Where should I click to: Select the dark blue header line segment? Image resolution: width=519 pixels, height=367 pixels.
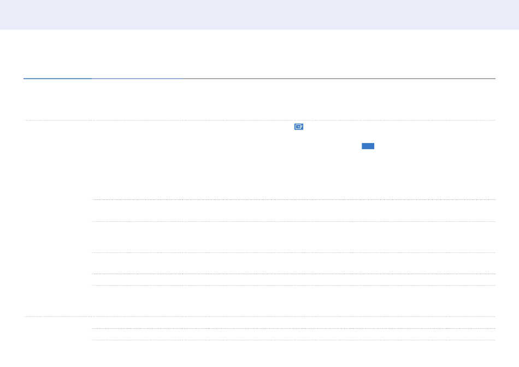pyautogui.click(x=57, y=79)
